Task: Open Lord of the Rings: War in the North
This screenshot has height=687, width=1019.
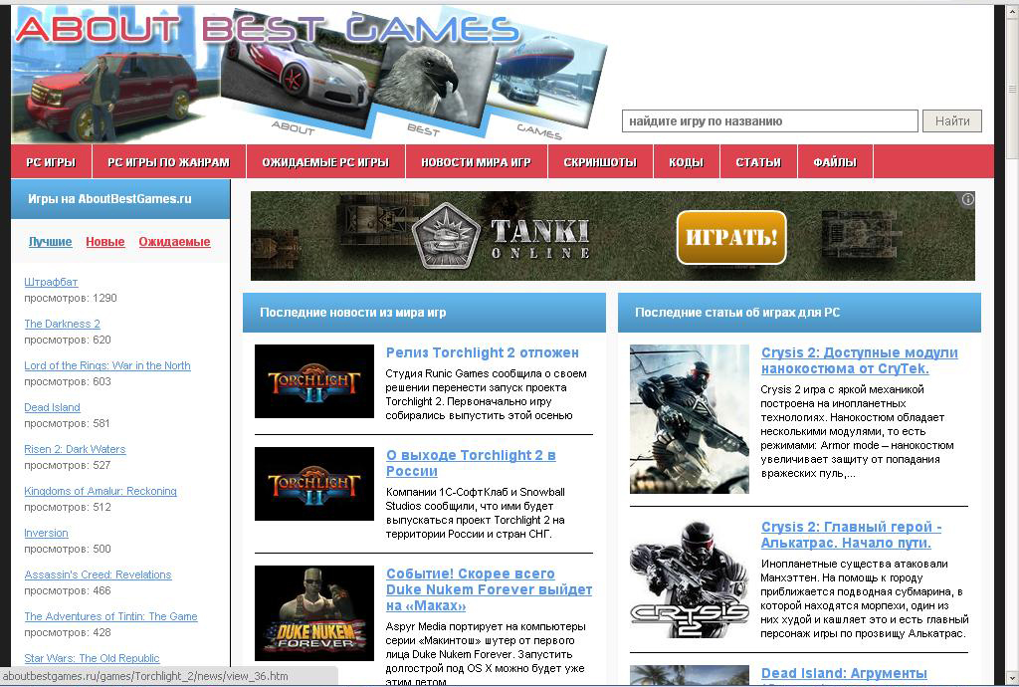Action: (x=107, y=365)
